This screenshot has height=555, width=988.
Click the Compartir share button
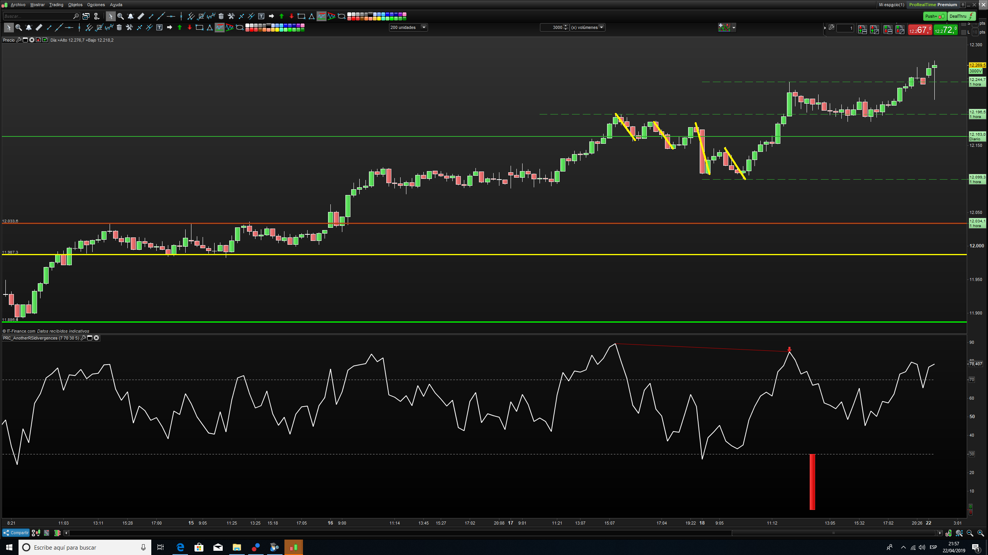16,533
